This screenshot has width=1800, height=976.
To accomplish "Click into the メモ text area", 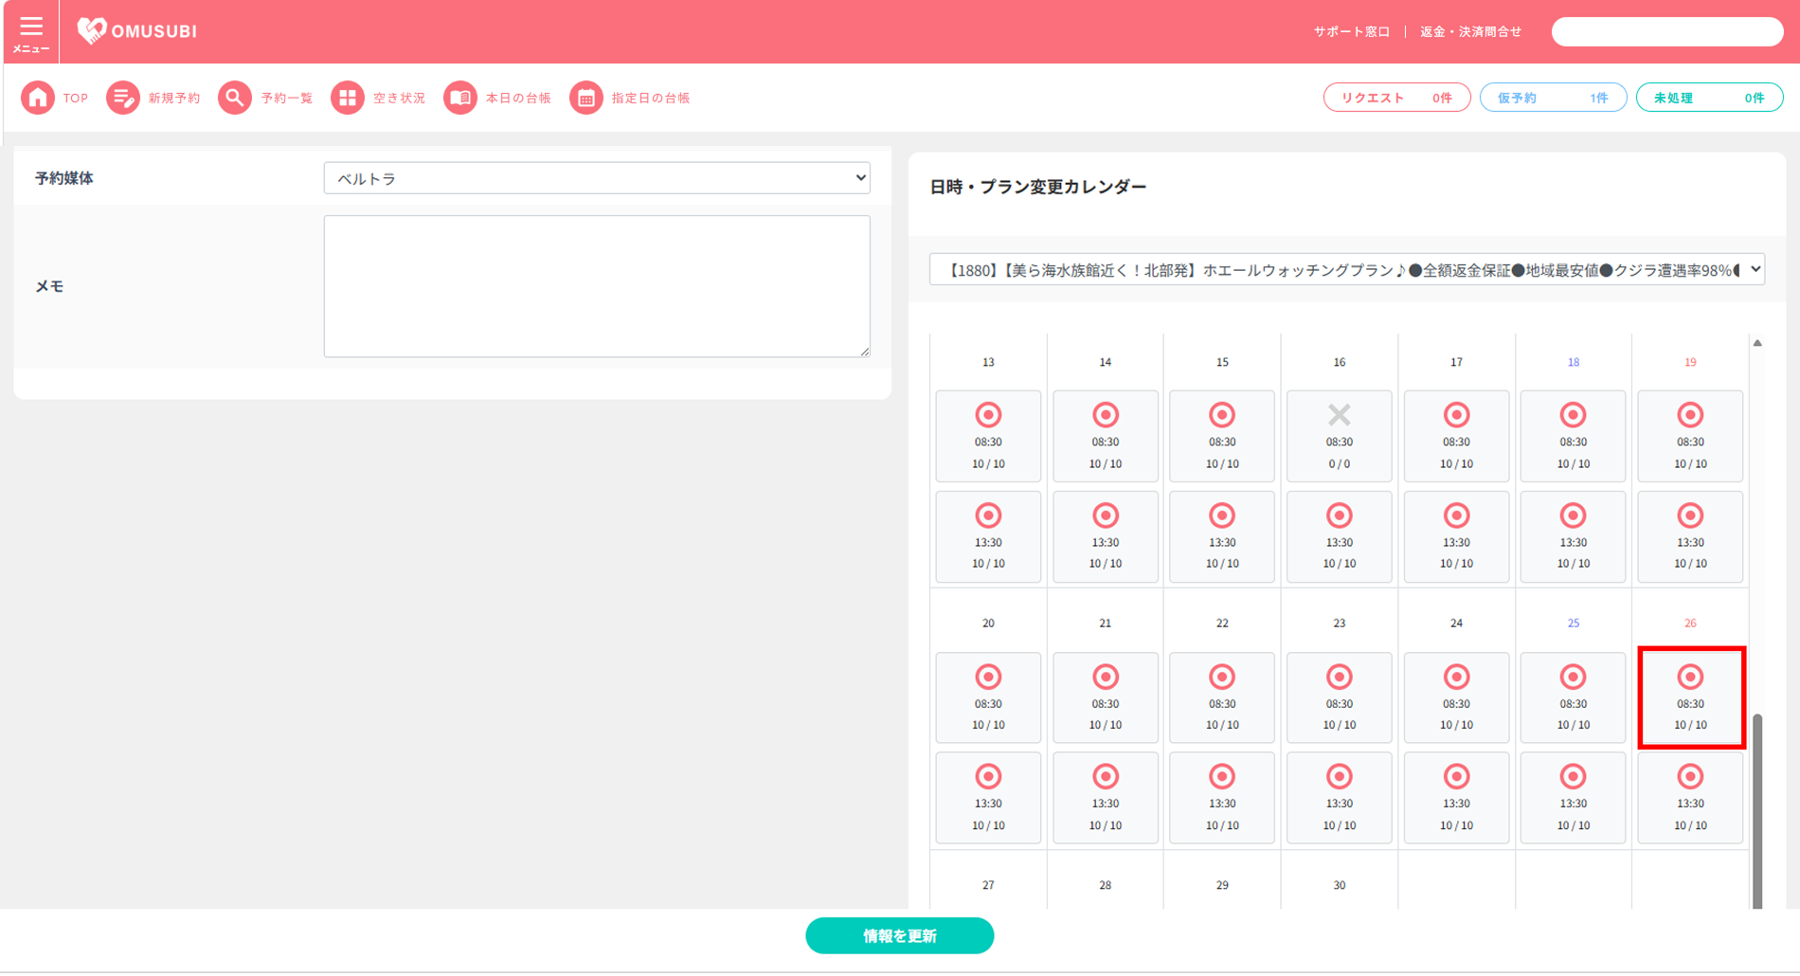I will click(597, 286).
